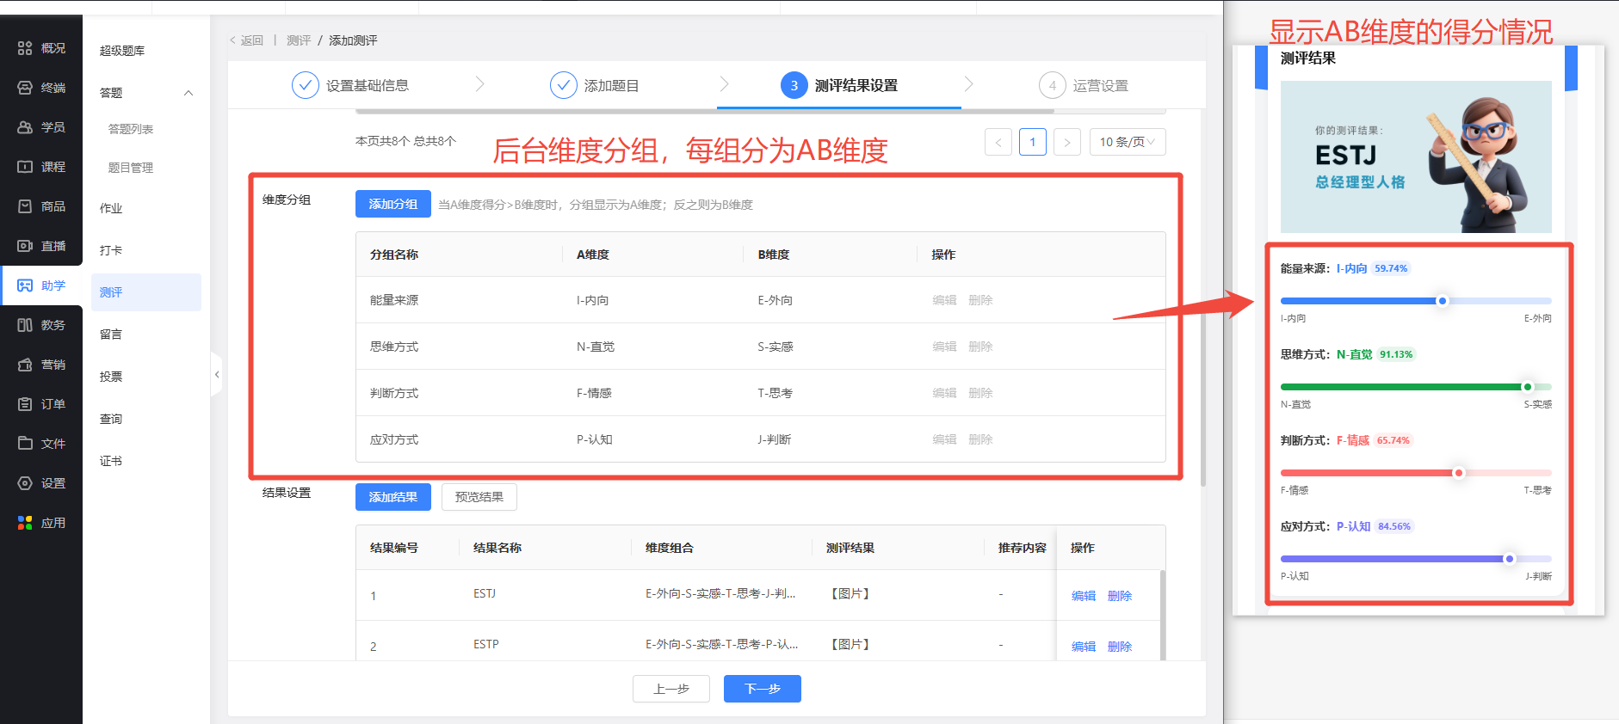Click the 直播 live broadcast icon

coord(25,246)
